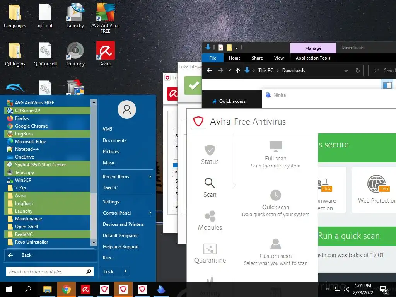Expand the Recent Items submenu
396x297 pixels.
tap(150, 176)
